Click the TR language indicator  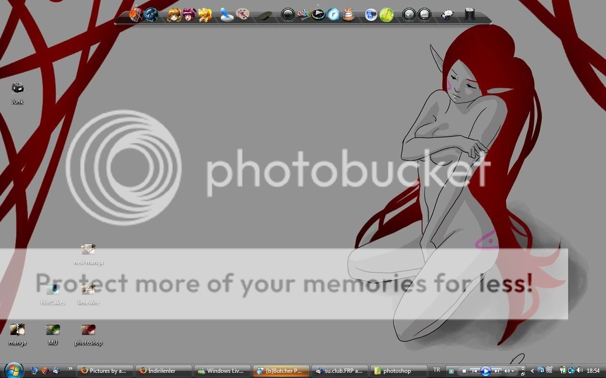437,370
